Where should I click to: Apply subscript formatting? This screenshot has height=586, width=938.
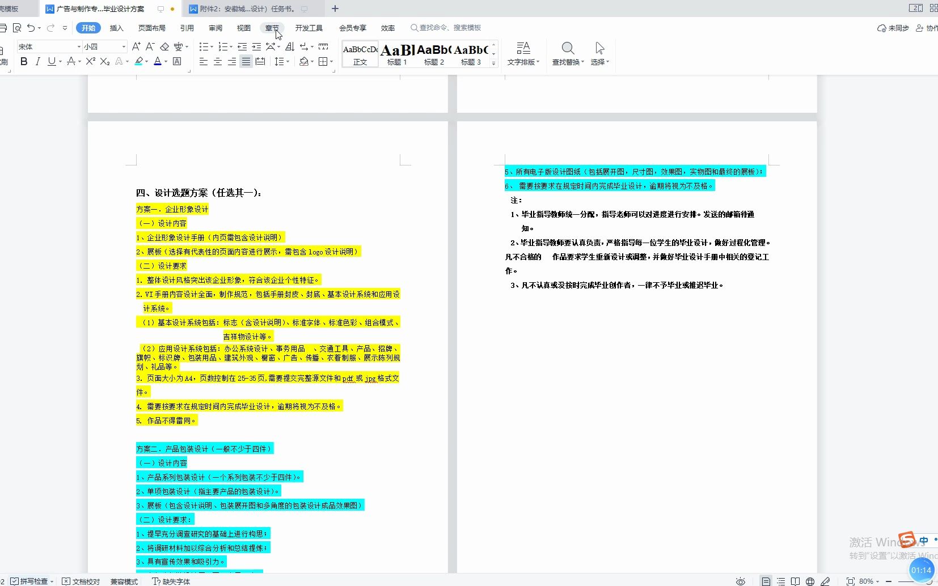(x=105, y=62)
